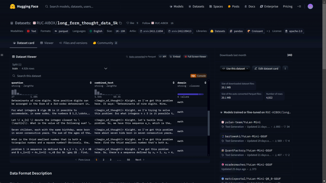Image resolution: width=326 pixels, height=183 pixels.
Task: Sort the domain column
Action: 205,83
